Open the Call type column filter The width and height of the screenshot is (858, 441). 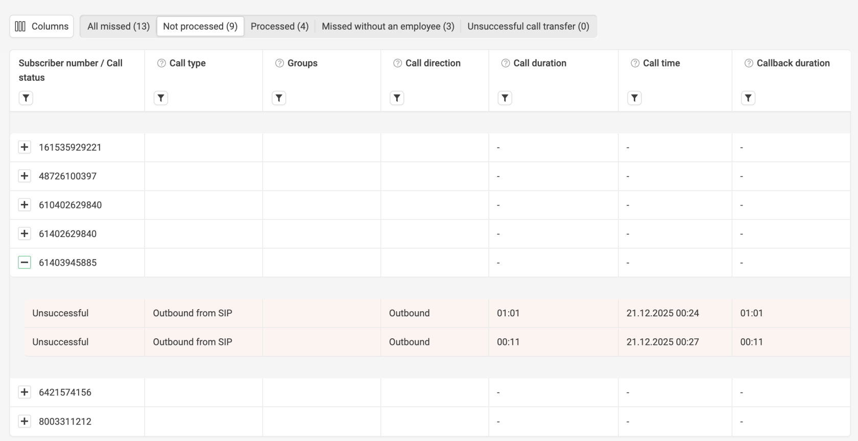pos(161,98)
